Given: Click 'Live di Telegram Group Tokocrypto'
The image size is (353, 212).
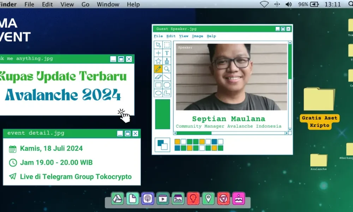Looking at the screenshot, I should (x=76, y=177).
